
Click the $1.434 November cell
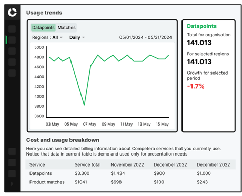118,173
